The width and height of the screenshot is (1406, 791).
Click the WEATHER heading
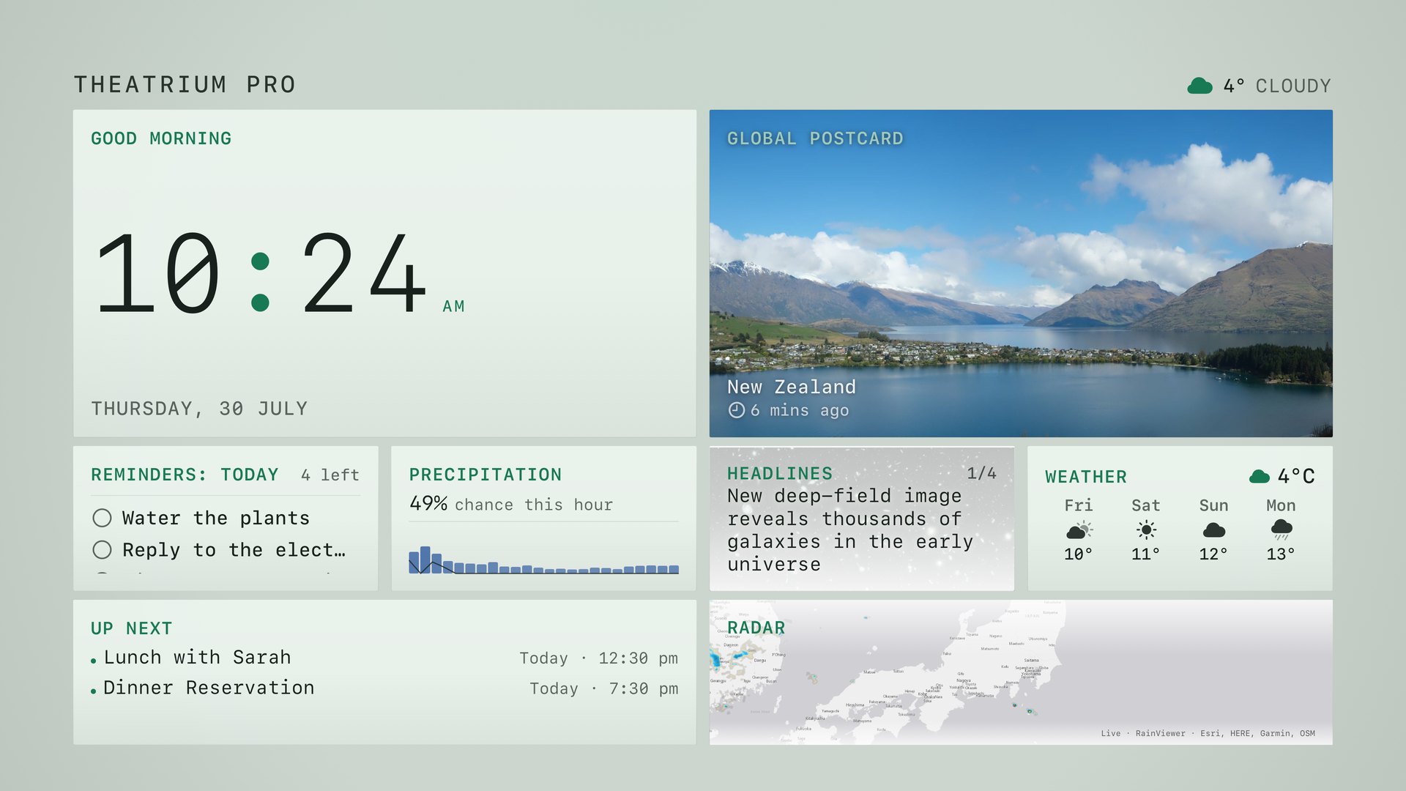(x=1086, y=477)
